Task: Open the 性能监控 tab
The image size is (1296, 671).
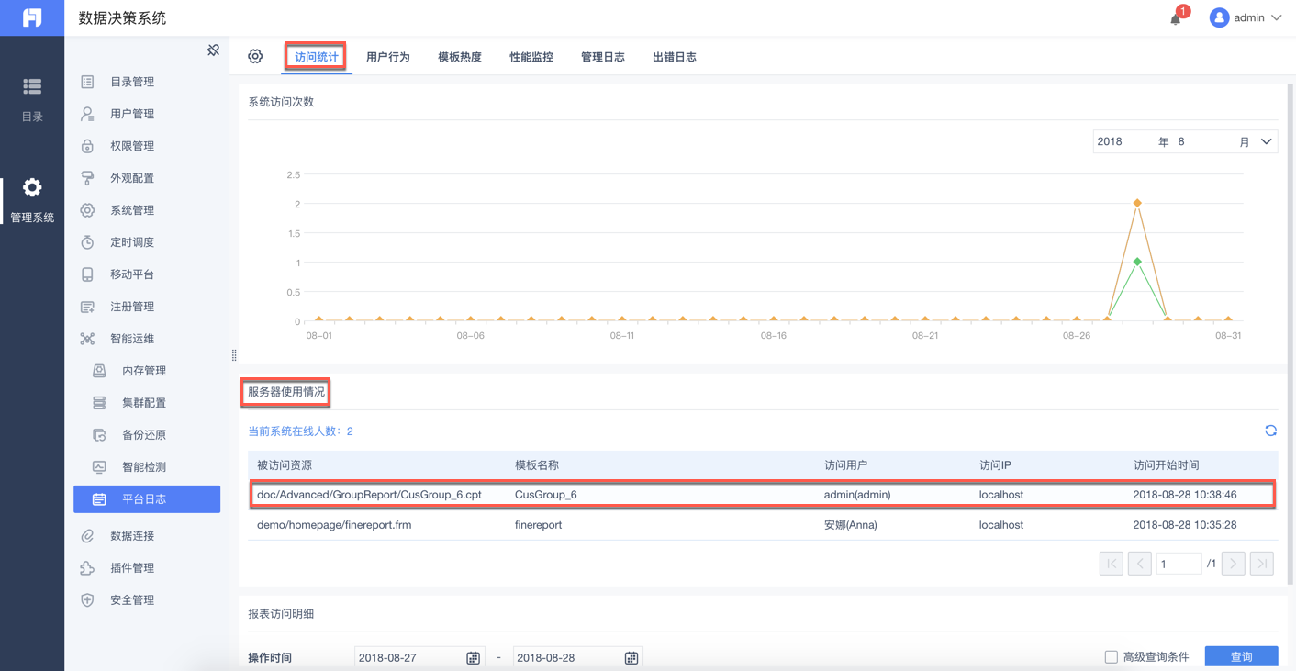Action: pos(531,57)
